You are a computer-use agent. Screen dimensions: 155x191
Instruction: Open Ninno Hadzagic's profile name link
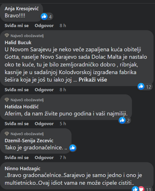click(x=23, y=168)
